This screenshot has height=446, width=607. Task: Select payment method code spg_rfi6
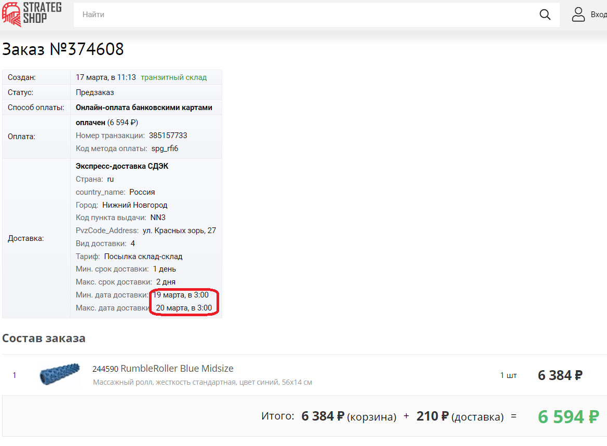coord(165,148)
